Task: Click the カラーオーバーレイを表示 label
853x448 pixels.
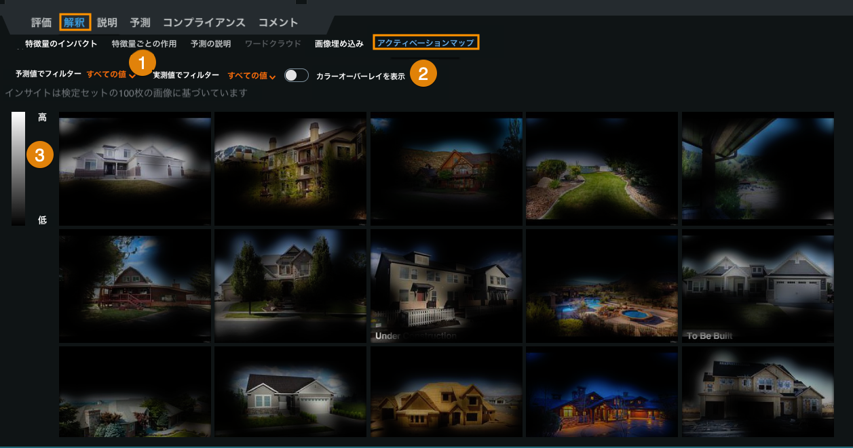Action: coord(360,77)
